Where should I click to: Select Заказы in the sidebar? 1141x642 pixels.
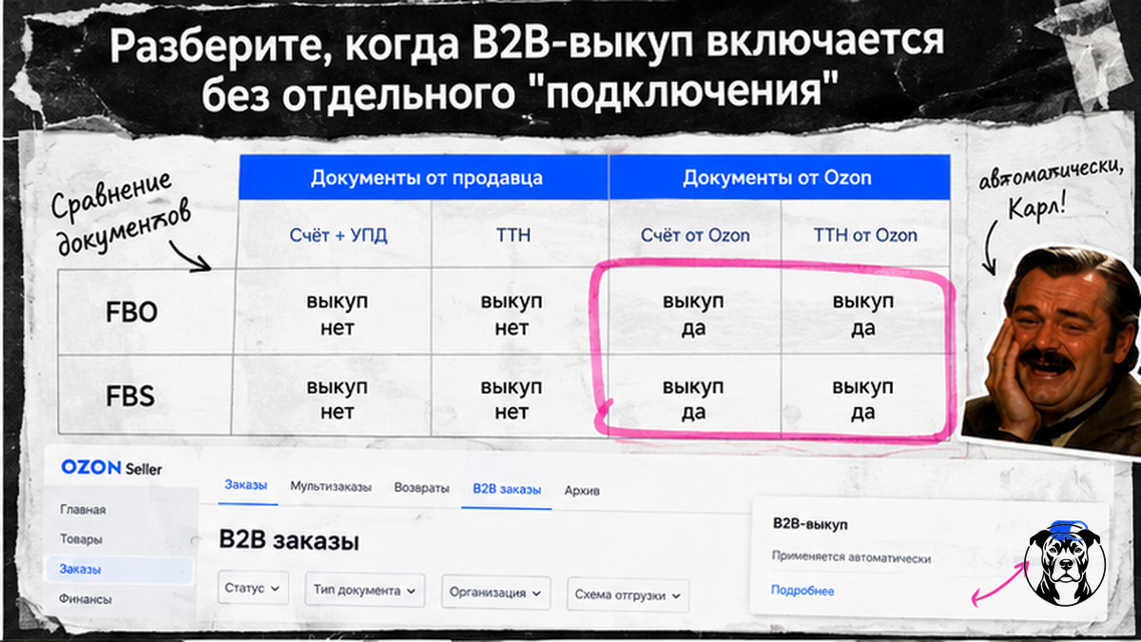[118, 570]
